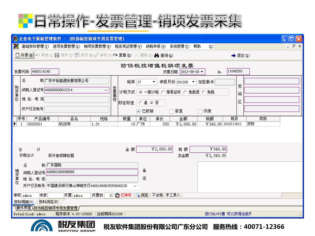Switch to 资料明细(A) tab
Viewport: 315px width, 236px height.
[x=24, y=202]
